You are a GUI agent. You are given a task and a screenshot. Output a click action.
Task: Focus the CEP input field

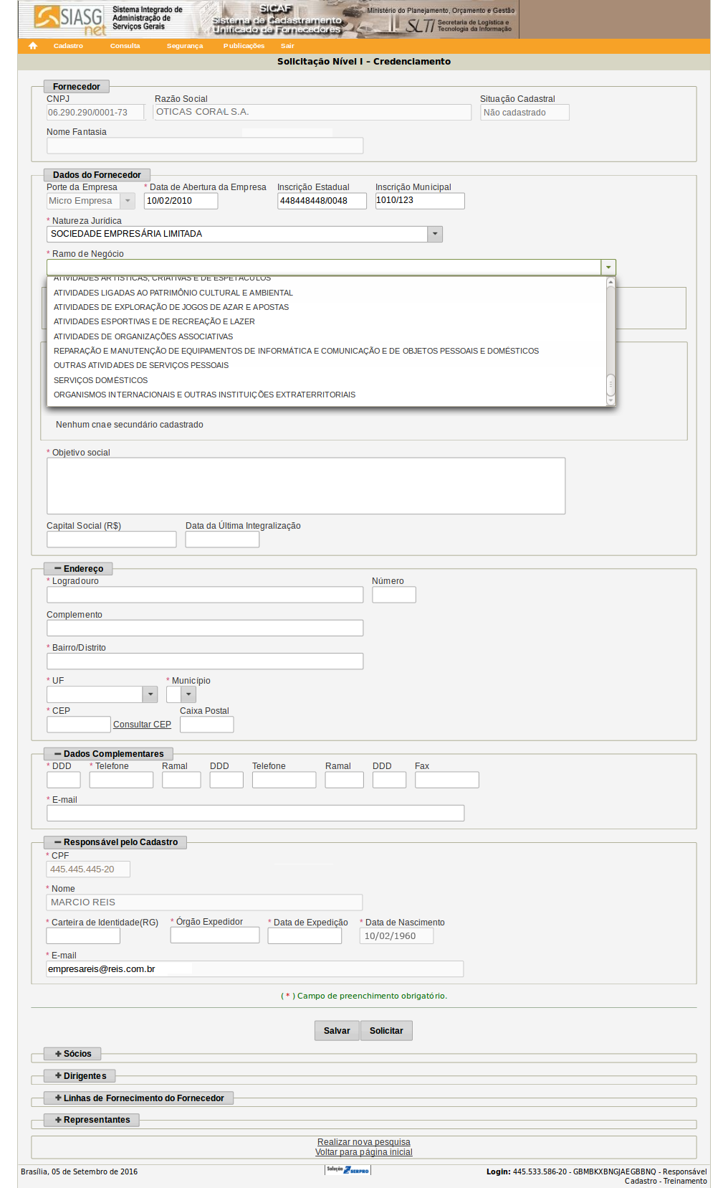coord(79,725)
